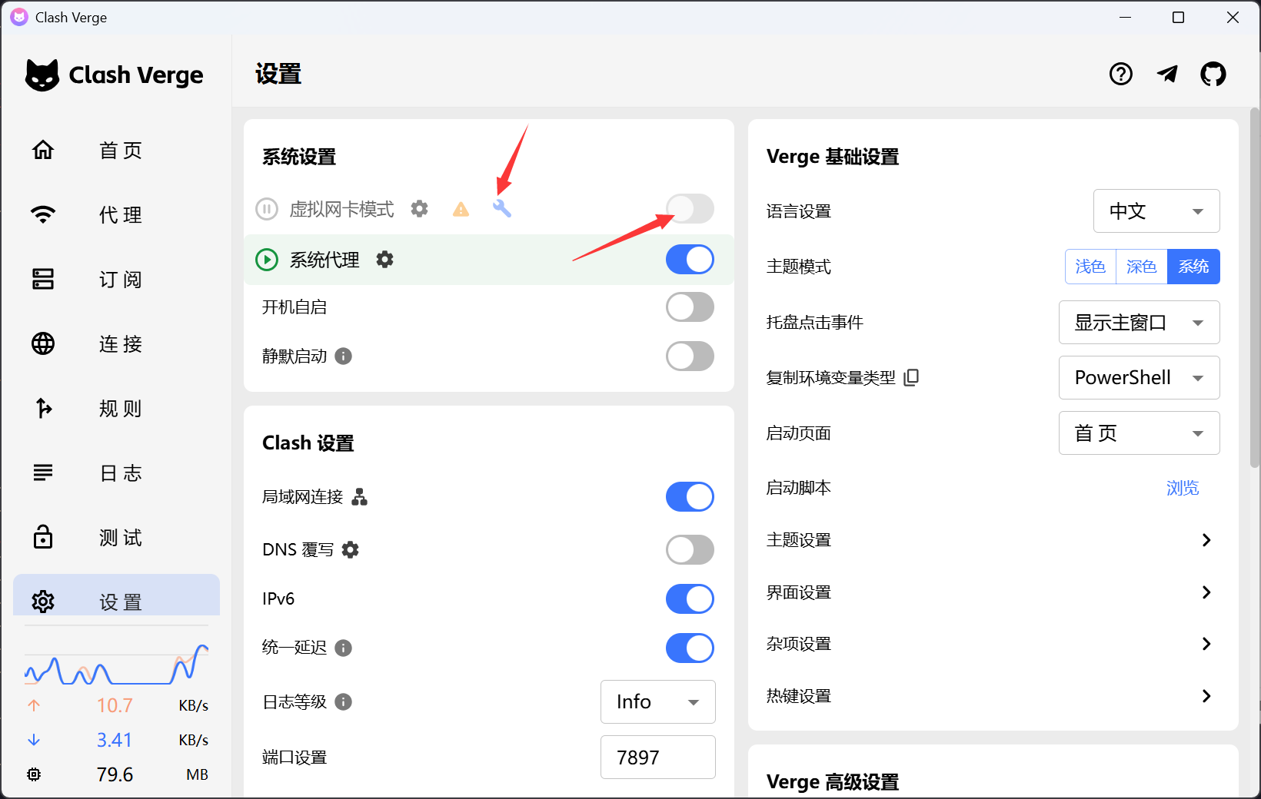Click the download speed arrow icon

[x=34, y=740]
